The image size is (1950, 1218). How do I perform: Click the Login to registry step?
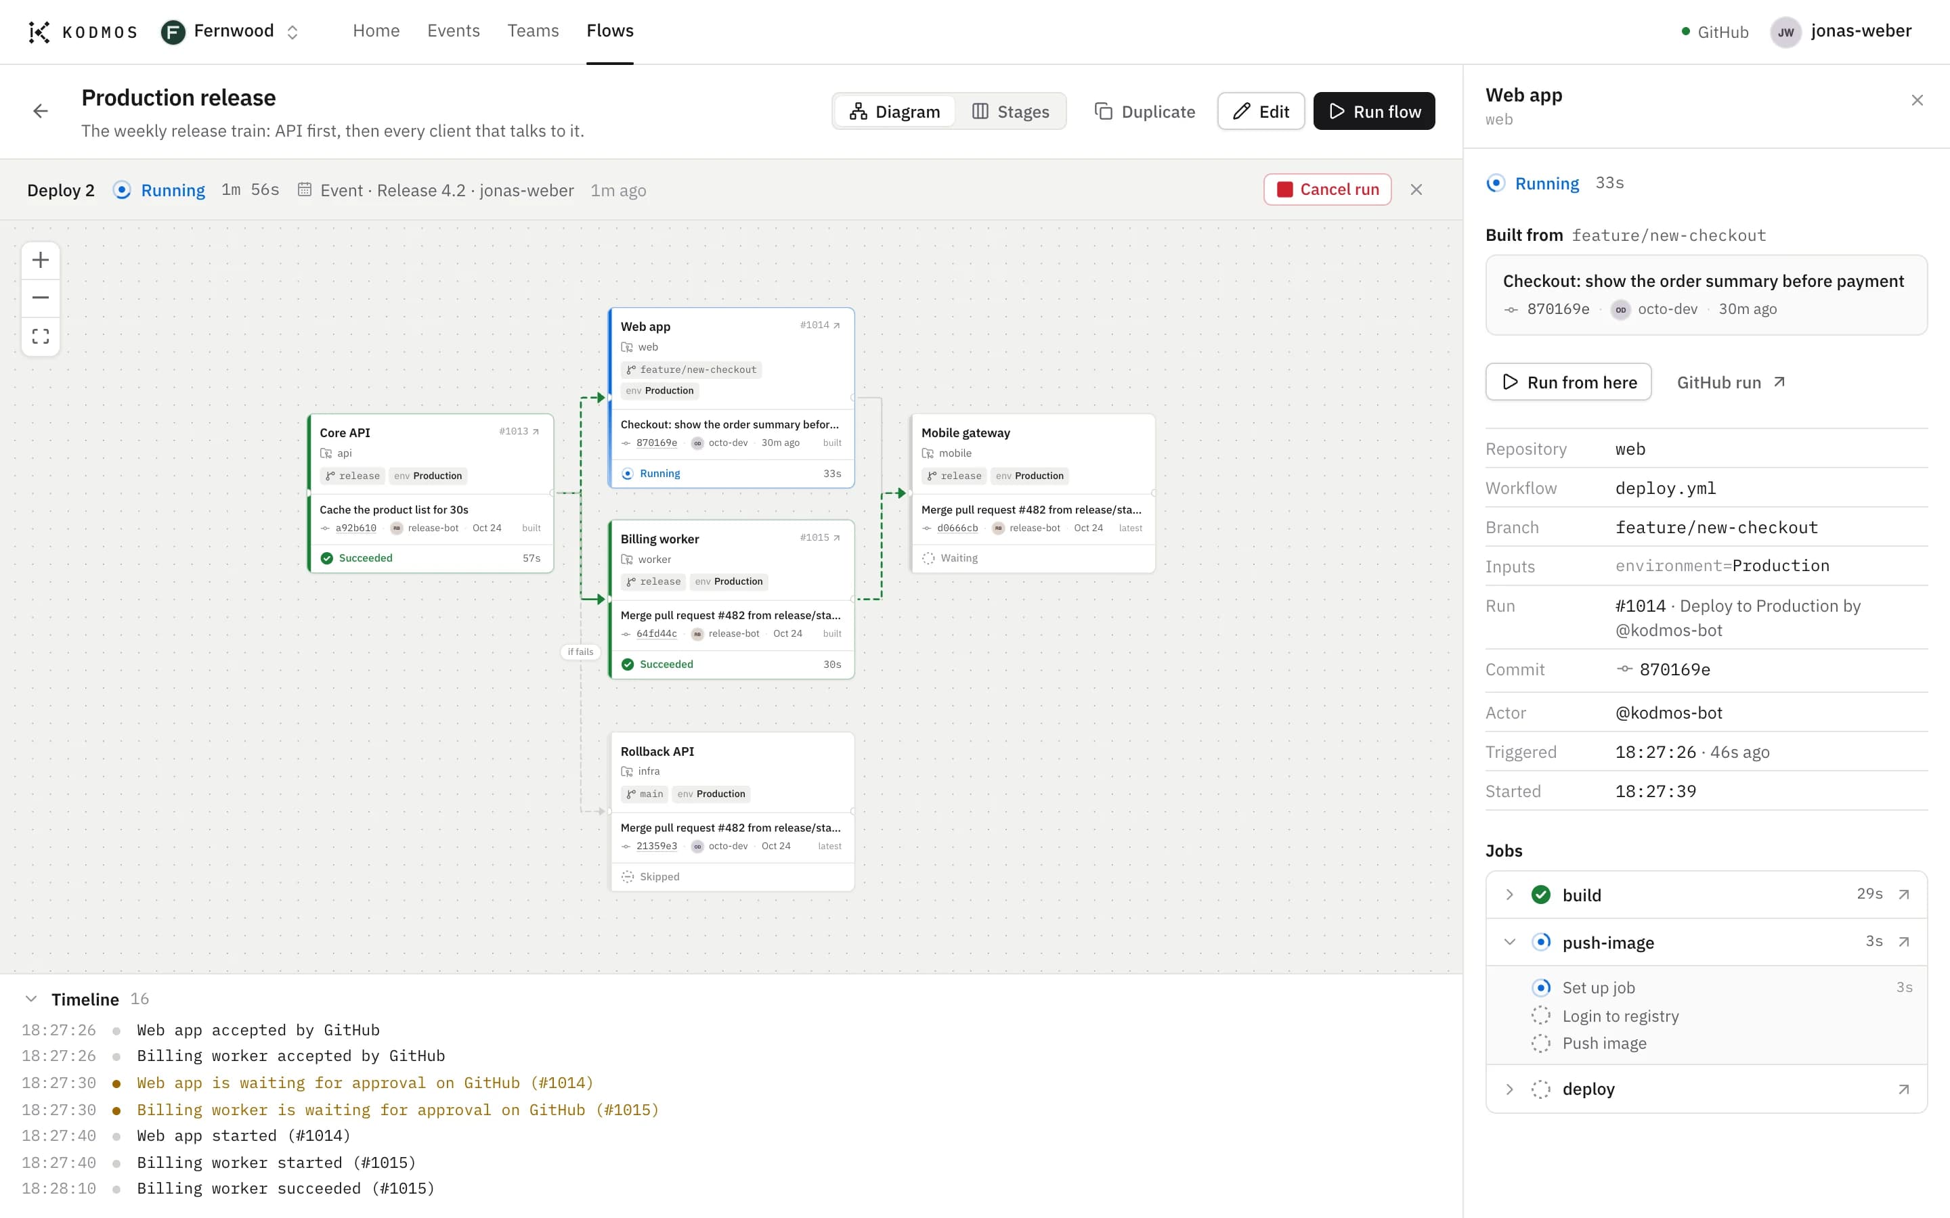pyautogui.click(x=1721, y=1016)
